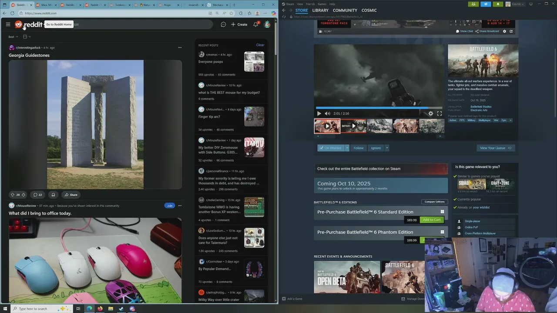Open Games menu in Steam
The height and width of the screenshot is (313, 557).
point(322,4)
